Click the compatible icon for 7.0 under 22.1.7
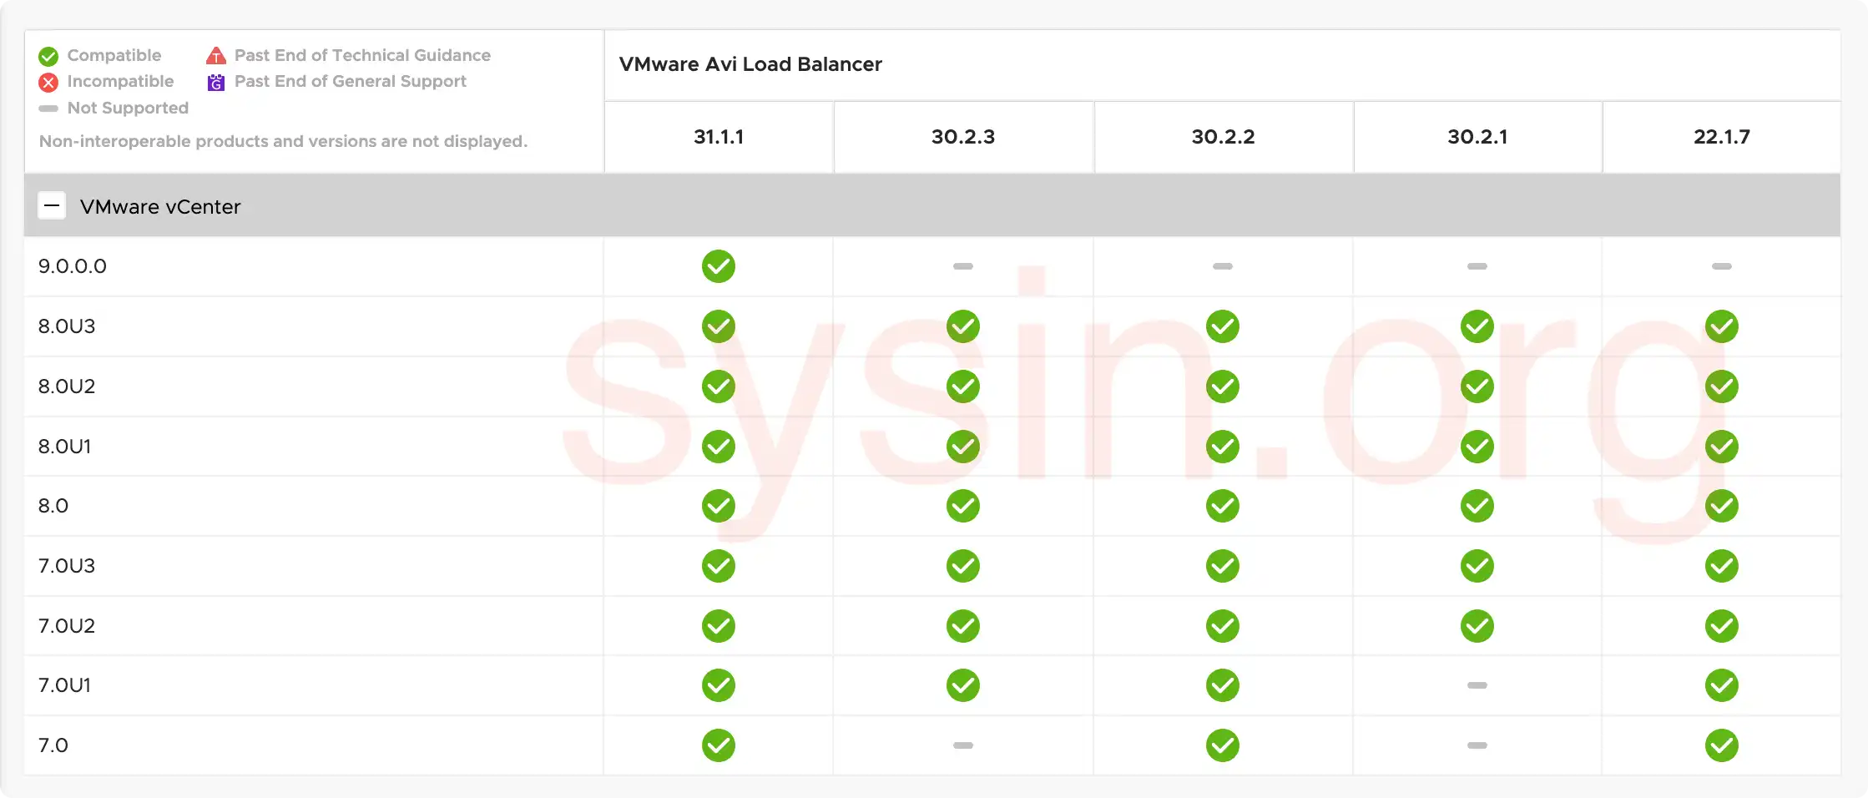The width and height of the screenshot is (1868, 798). click(1721, 745)
